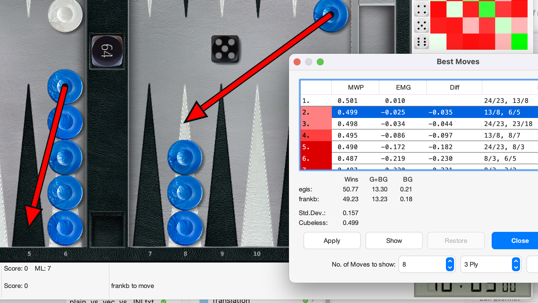Select the blue checker at arrow start, top right
The image size is (538, 303).
tap(331, 14)
